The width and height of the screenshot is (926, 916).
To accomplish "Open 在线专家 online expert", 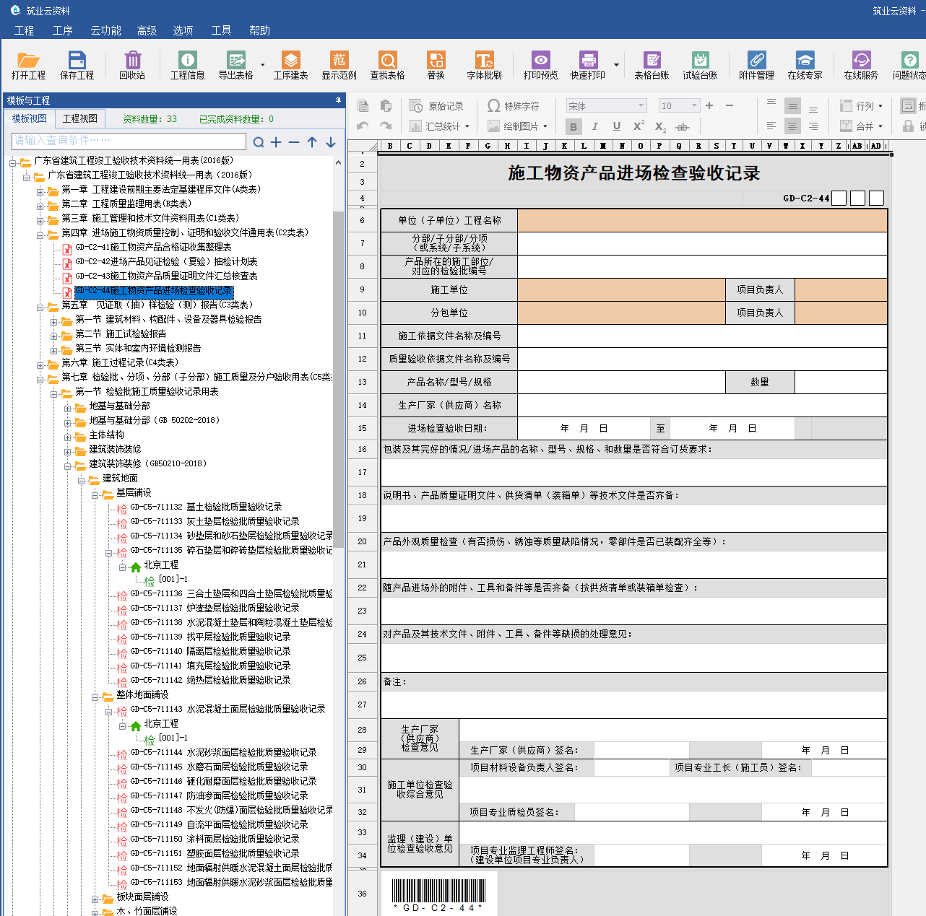I will click(805, 64).
